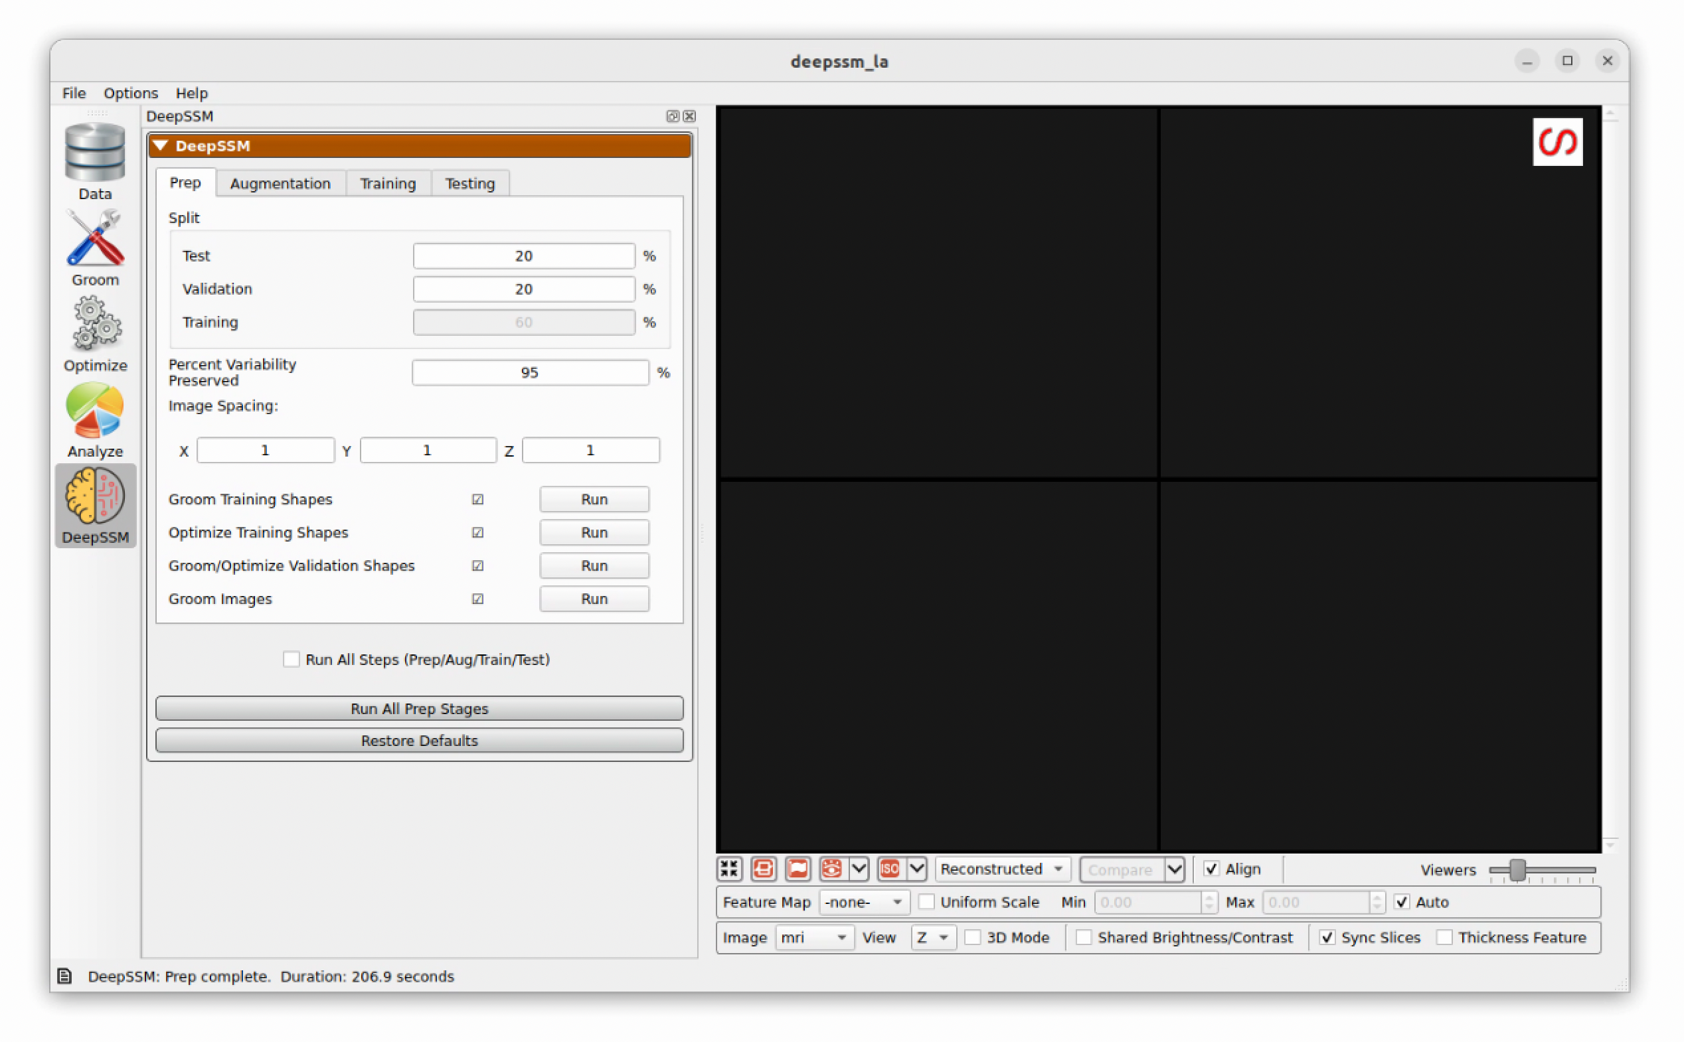The image size is (1684, 1042).
Task: Open the Feature Map -none- dropdown
Action: (x=865, y=902)
